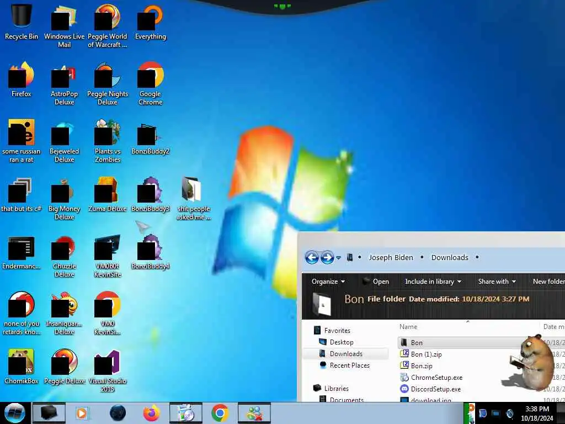This screenshot has width=565, height=424.
Task: Select AstroPop Deluxe desktop icon
Action: tap(64, 84)
